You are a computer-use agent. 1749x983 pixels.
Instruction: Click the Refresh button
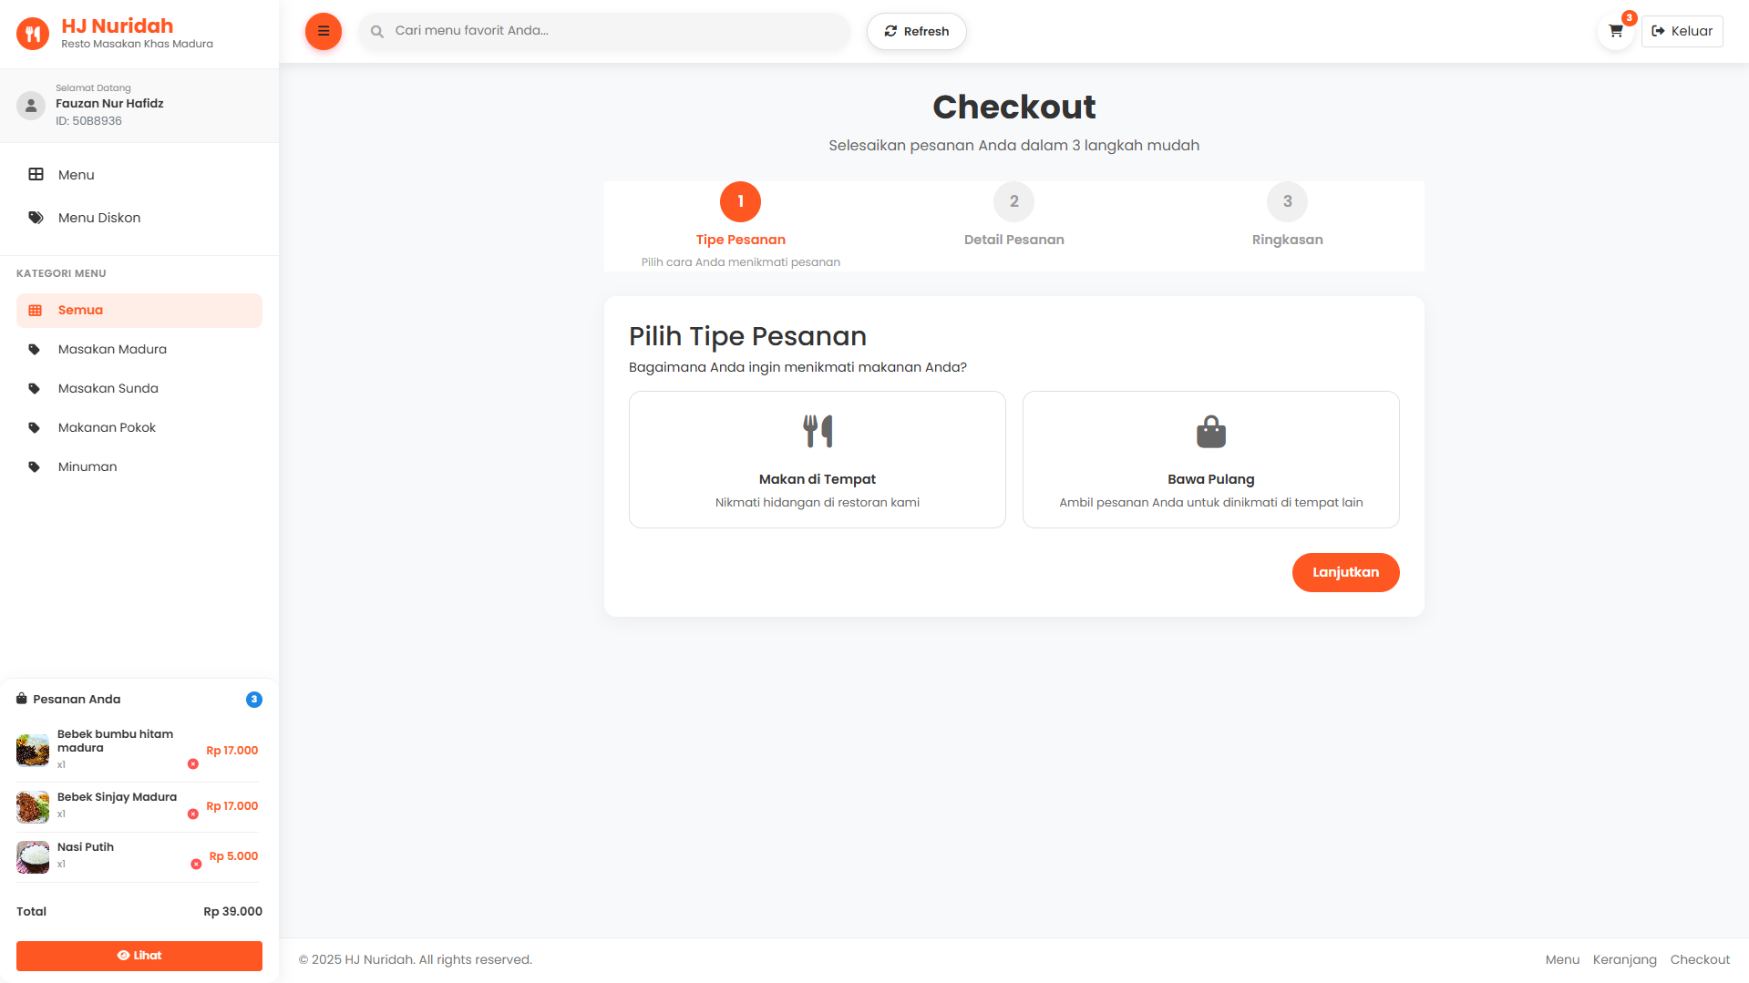pyautogui.click(x=916, y=31)
